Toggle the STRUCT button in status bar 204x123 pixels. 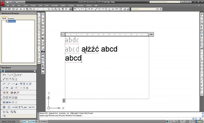[x=44, y=121]
